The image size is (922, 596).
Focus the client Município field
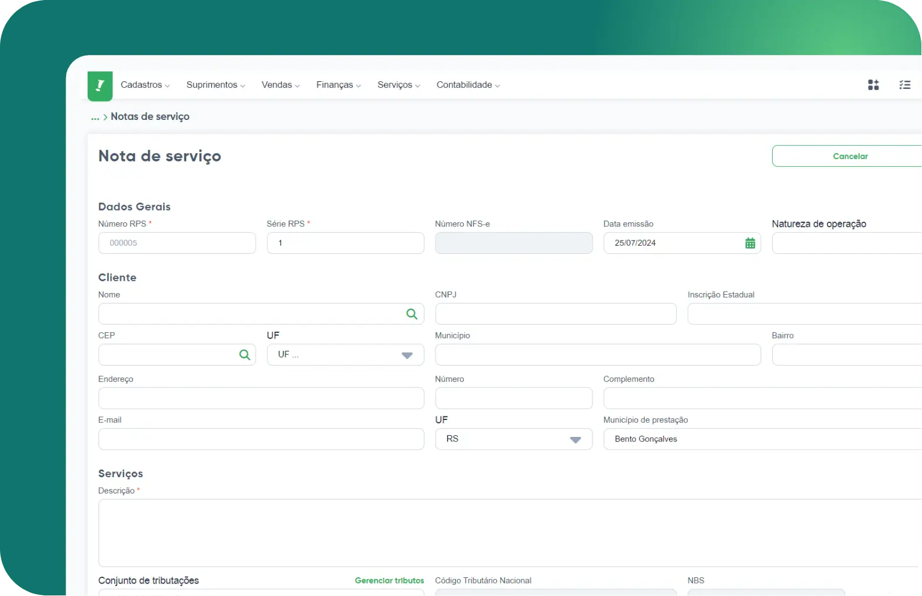(598, 355)
